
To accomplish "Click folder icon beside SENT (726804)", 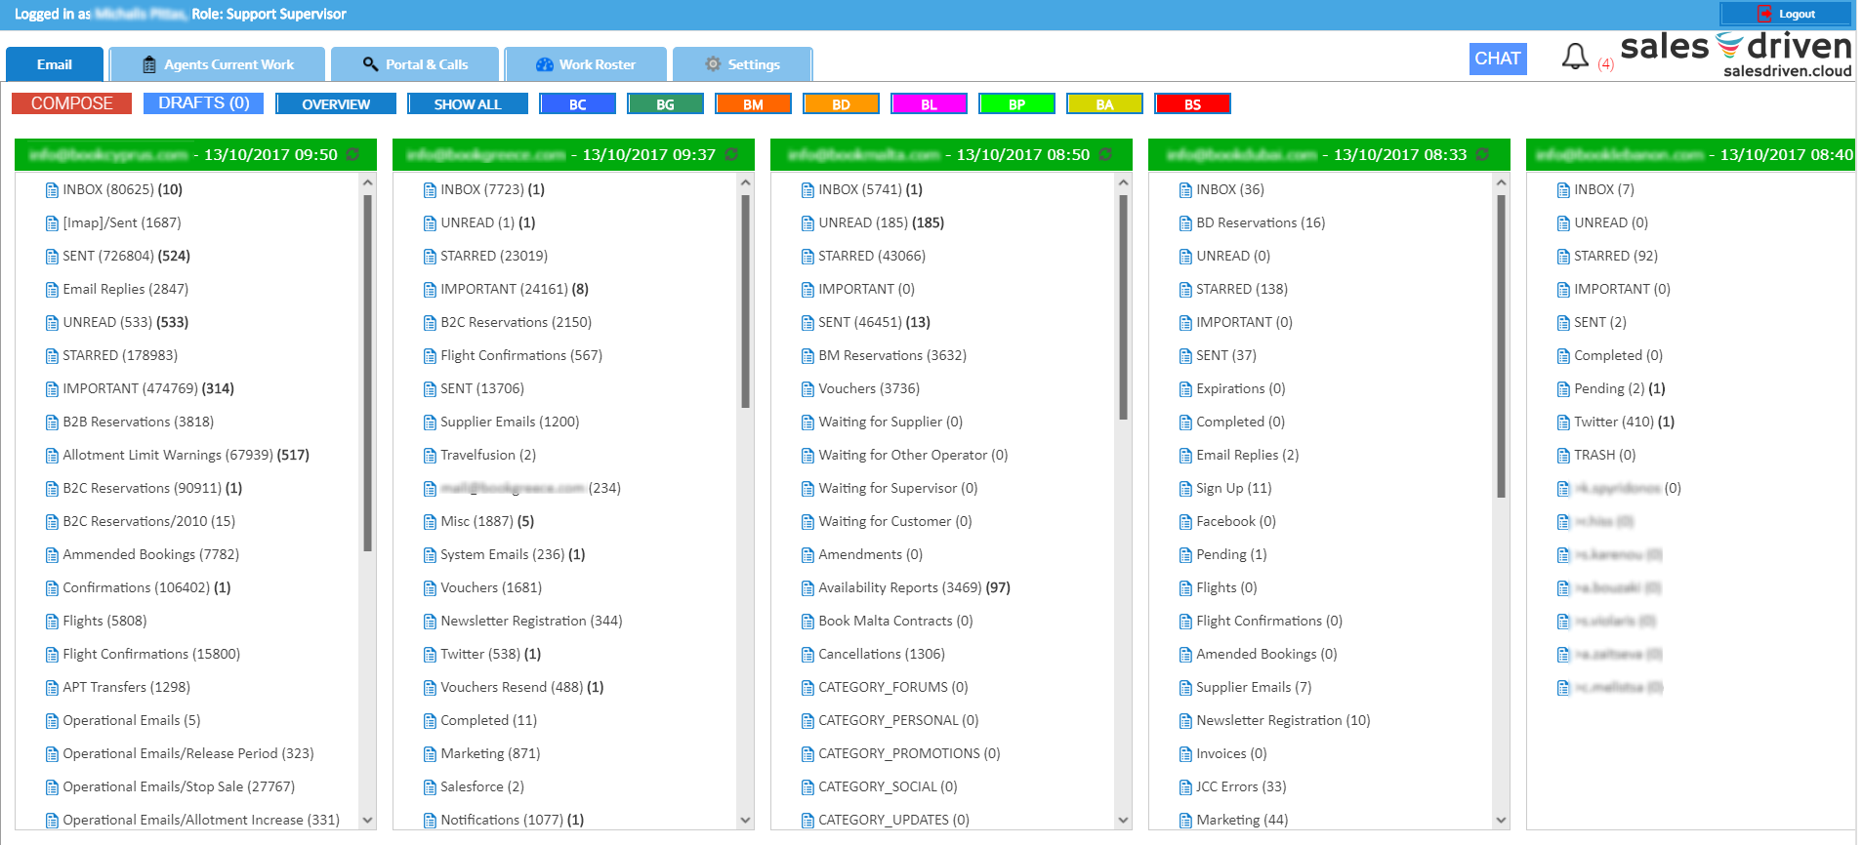I will 52,257.
